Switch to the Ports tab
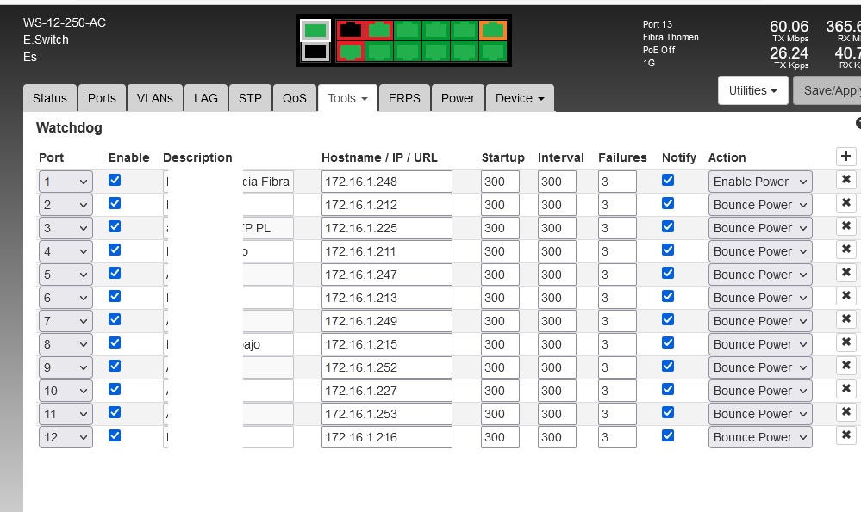This screenshot has width=861, height=512. pyautogui.click(x=103, y=98)
